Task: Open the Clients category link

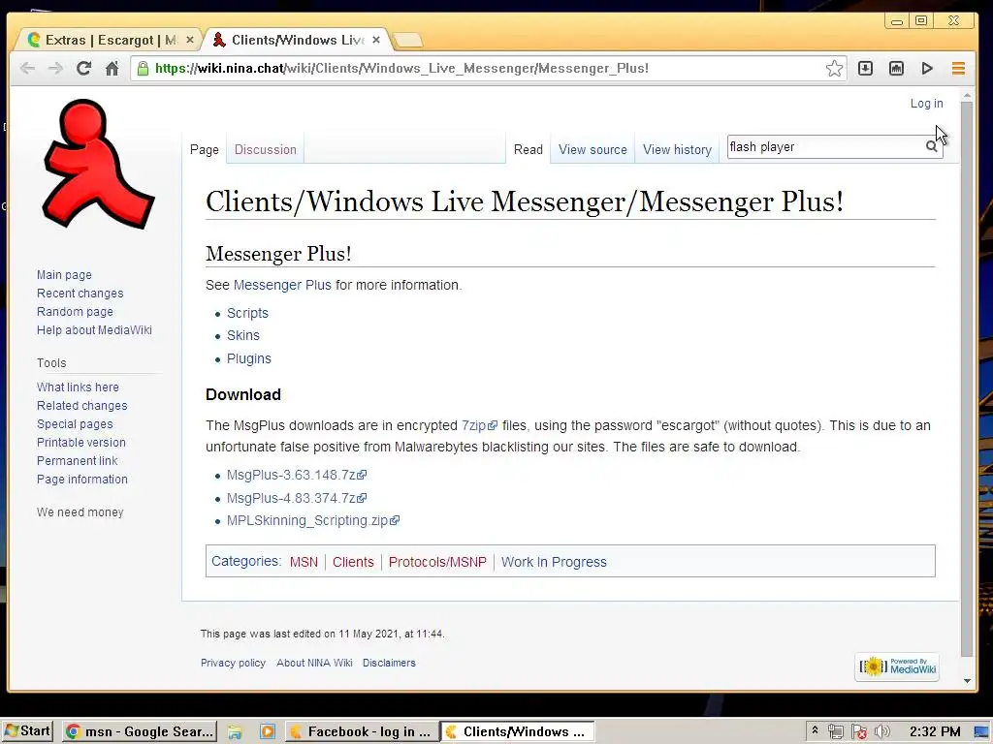Action: coord(353,562)
